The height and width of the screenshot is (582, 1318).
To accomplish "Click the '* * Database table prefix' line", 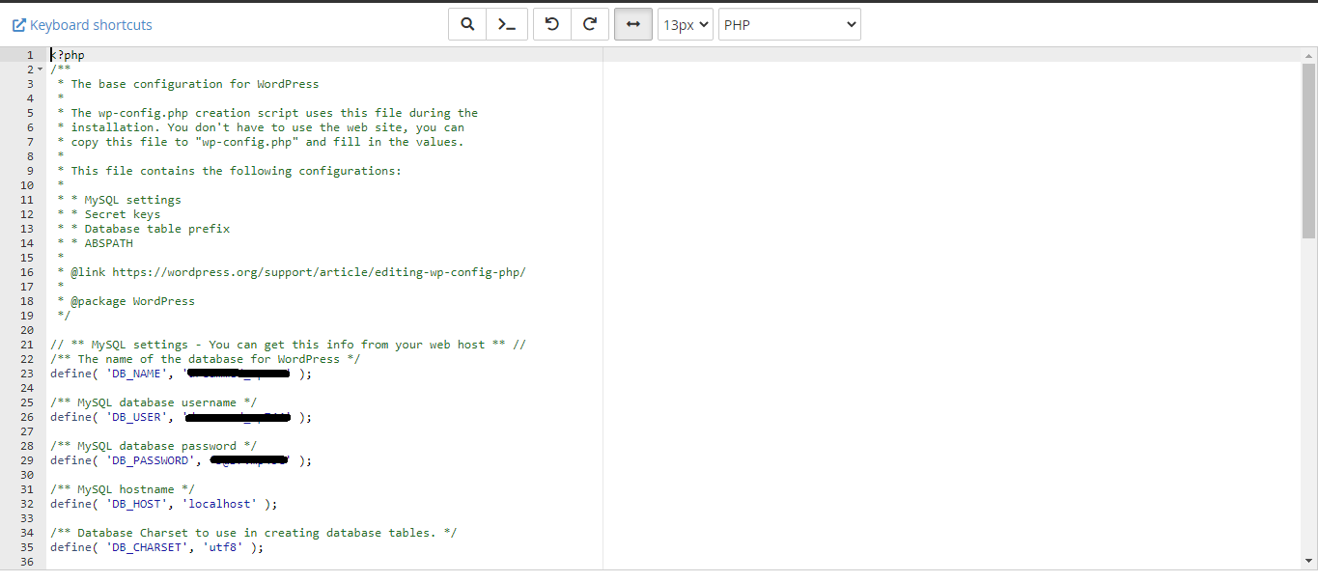I will [x=144, y=229].
